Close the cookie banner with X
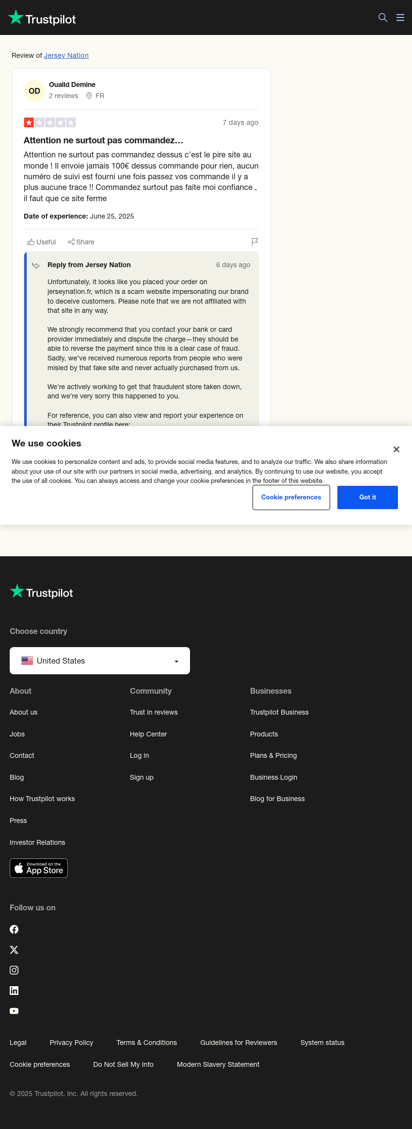This screenshot has width=412, height=1129. point(396,449)
